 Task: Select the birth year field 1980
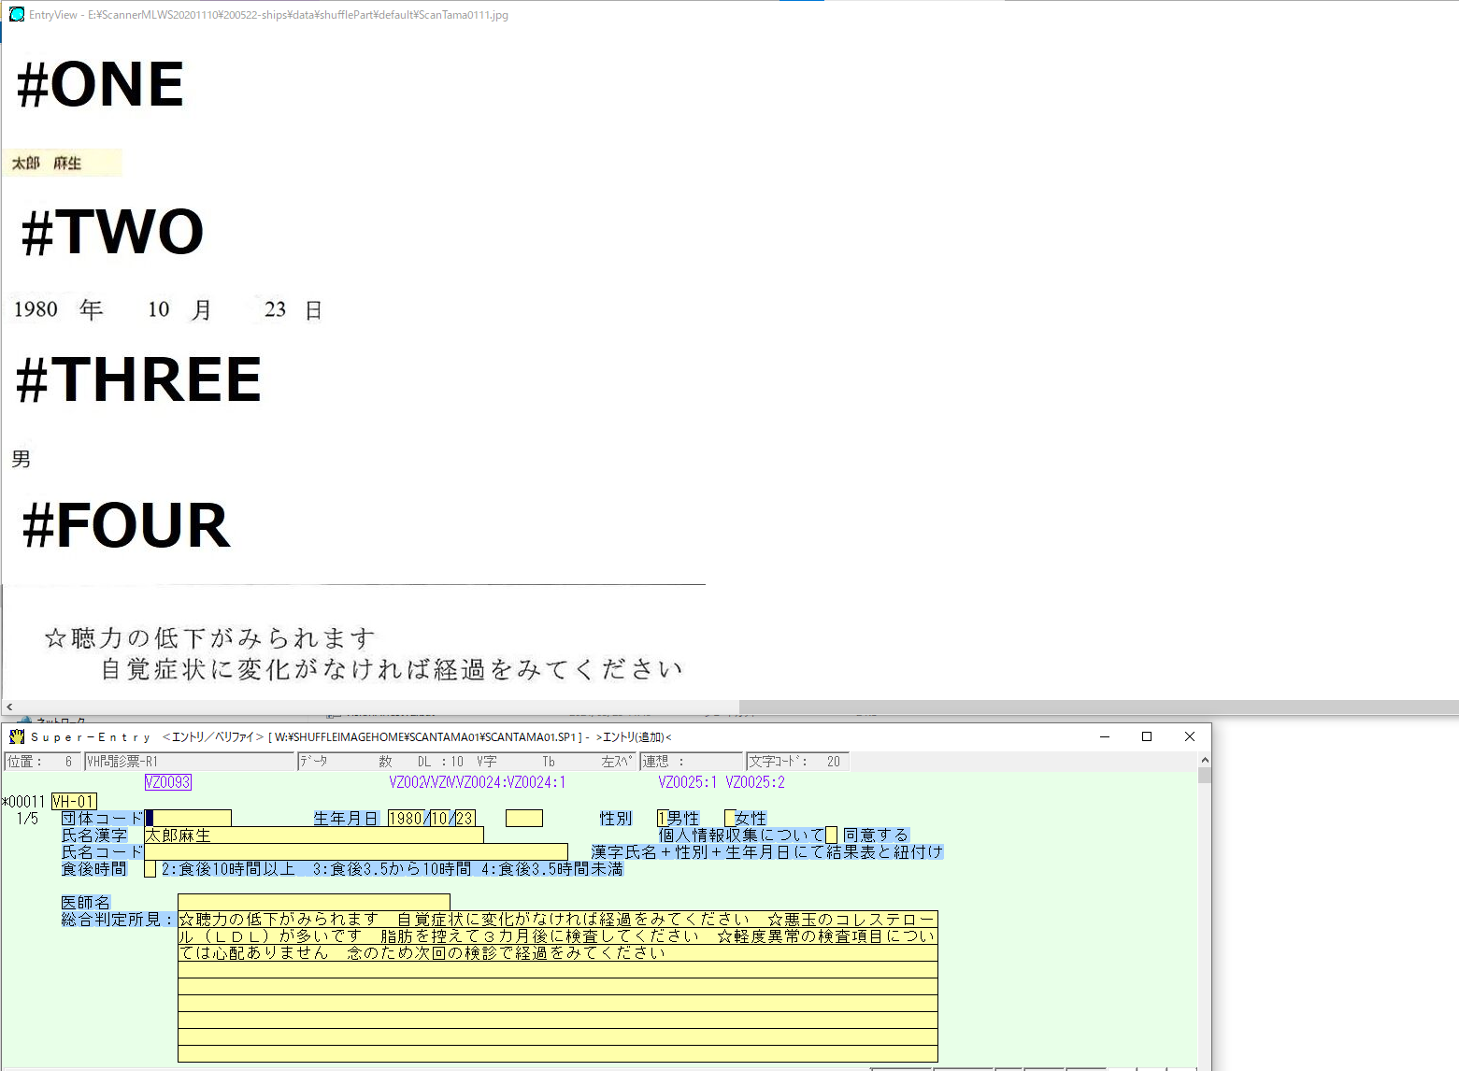406,819
